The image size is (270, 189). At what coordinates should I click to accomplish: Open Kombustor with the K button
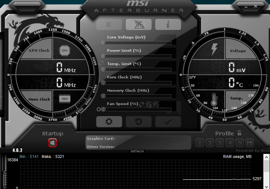click(109, 24)
